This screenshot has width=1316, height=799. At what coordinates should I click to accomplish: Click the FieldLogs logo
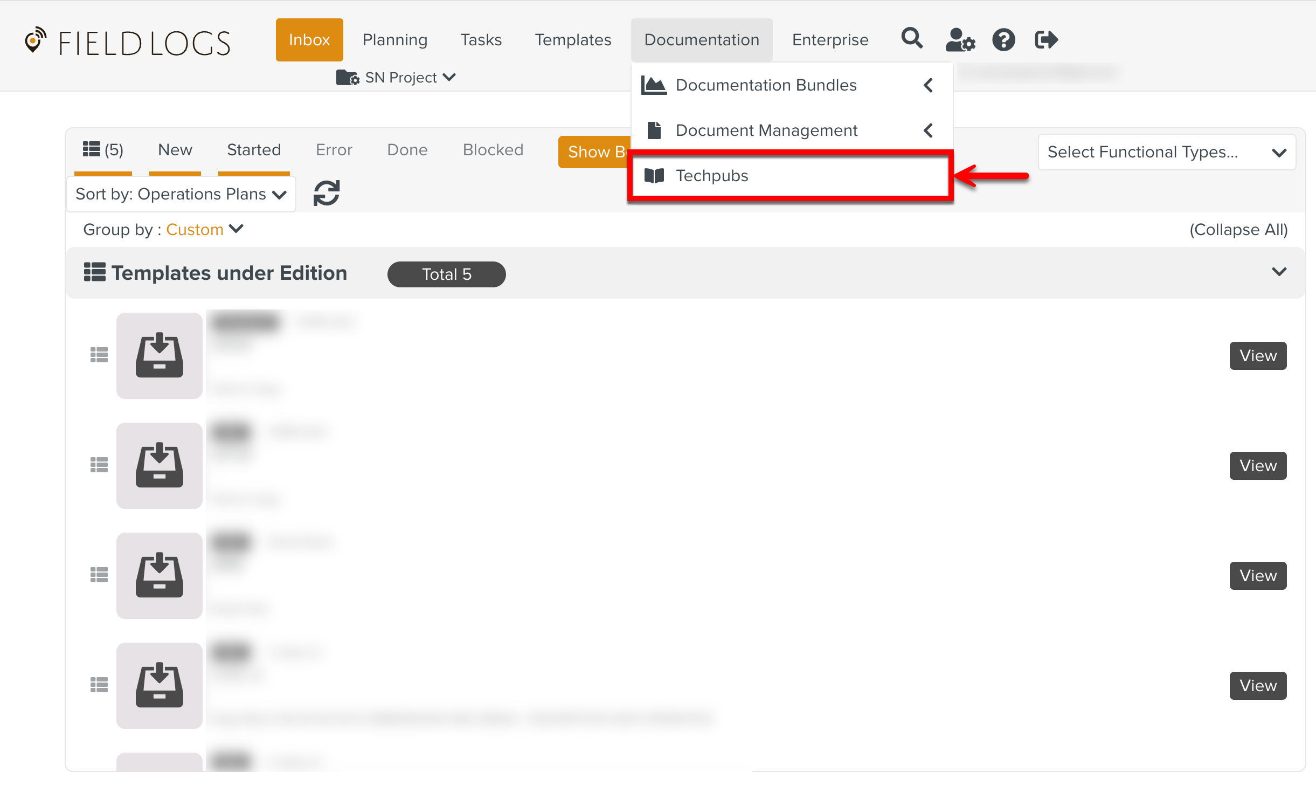(x=128, y=43)
